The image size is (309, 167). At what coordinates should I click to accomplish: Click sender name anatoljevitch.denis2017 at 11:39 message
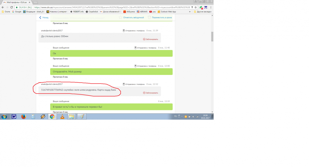pyautogui.click(x=52, y=31)
